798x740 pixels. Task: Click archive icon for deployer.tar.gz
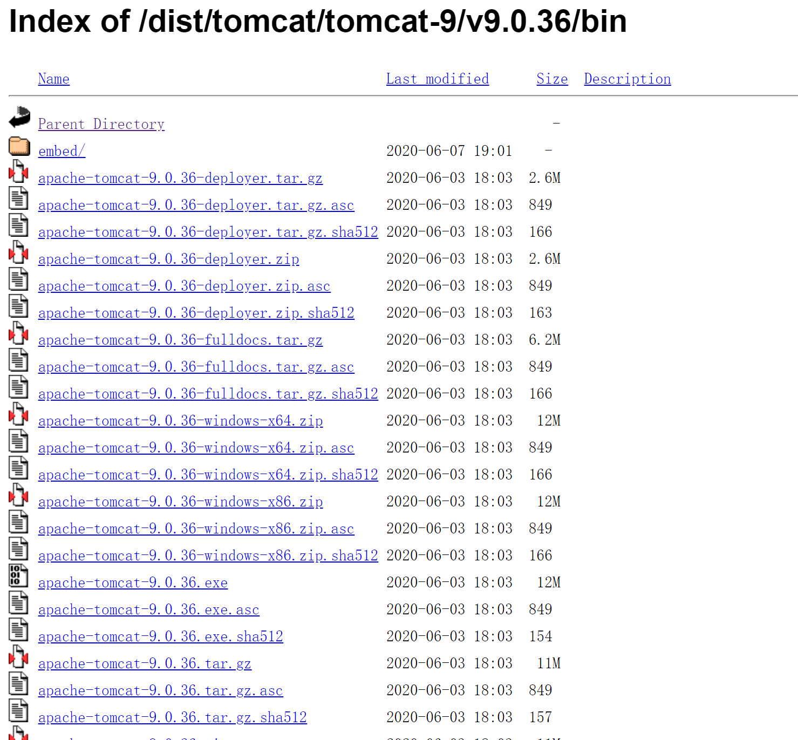click(x=18, y=171)
